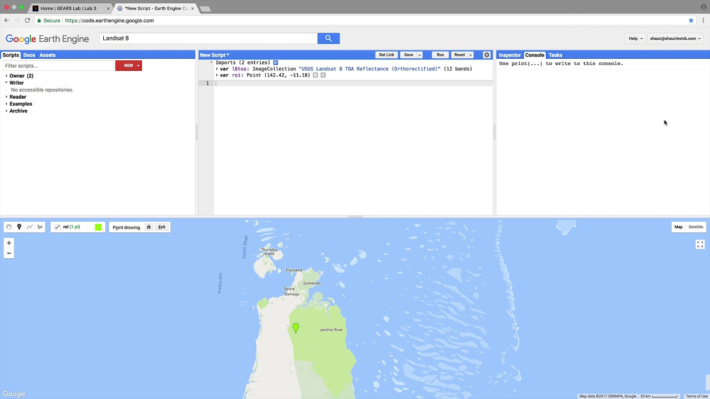This screenshot has width=710, height=399.
Task: Open the Help dropdown menu
Action: pos(636,39)
